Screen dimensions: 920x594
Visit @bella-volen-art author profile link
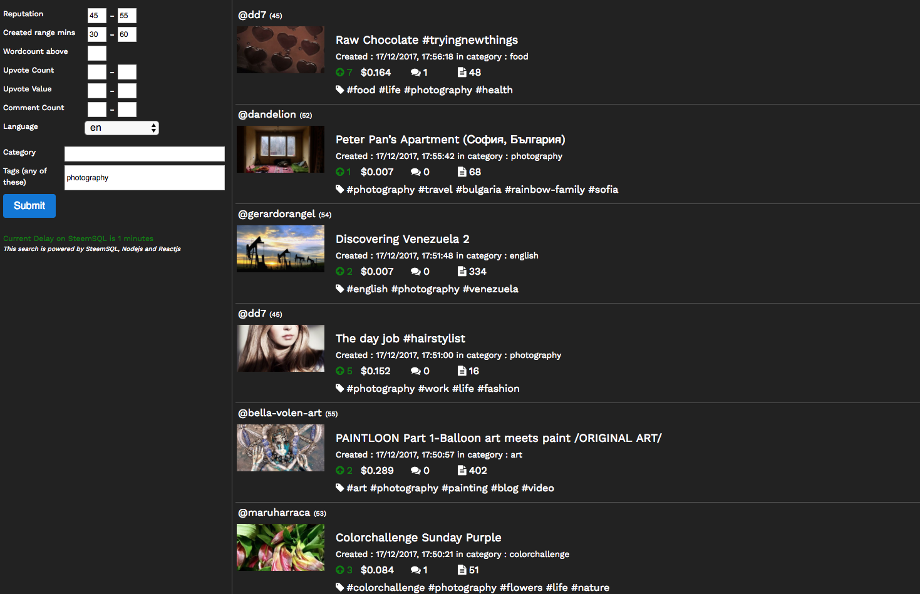pos(280,413)
